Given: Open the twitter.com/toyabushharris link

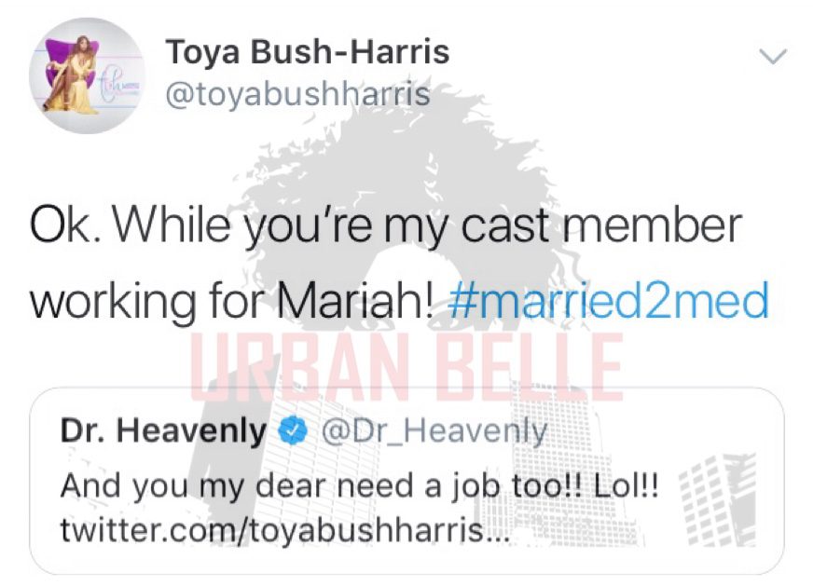Looking at the screenshot, I should tap(284, 529).
